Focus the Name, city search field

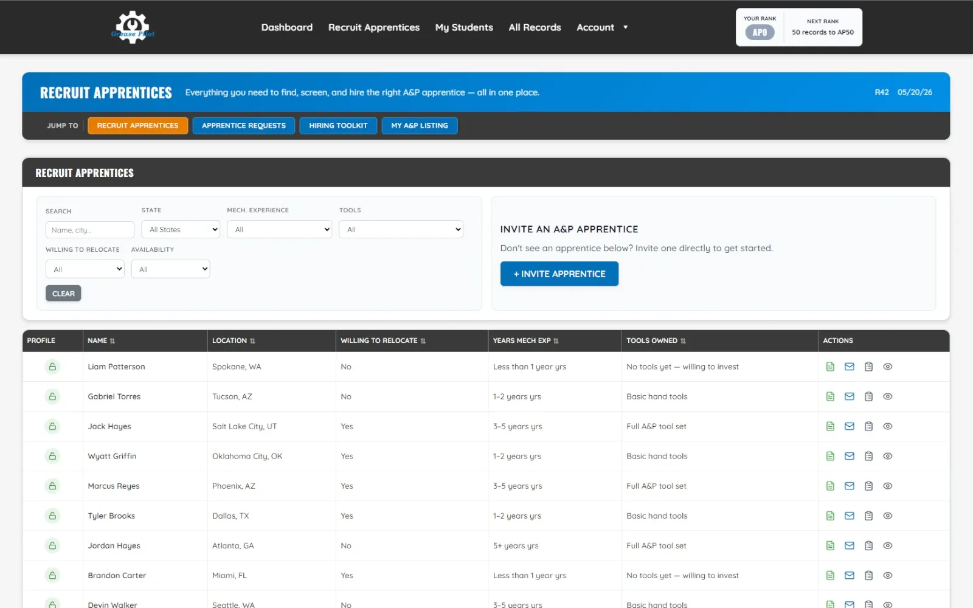[x=90, y=230]
